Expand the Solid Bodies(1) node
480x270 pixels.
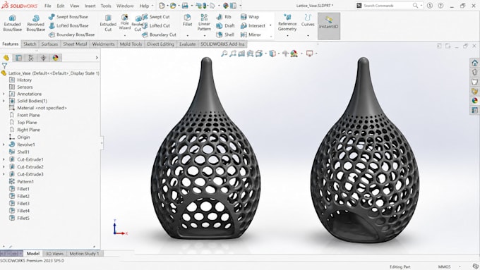click(4, 101)
